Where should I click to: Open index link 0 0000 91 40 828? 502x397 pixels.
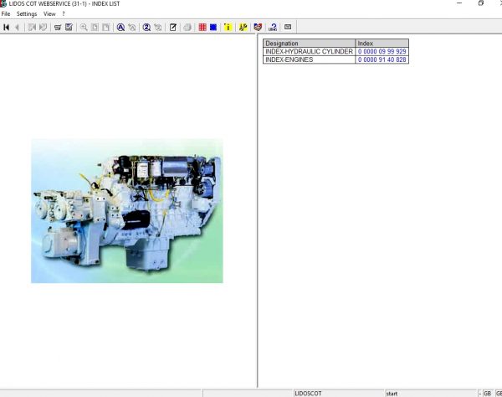(x=382, y=59)
